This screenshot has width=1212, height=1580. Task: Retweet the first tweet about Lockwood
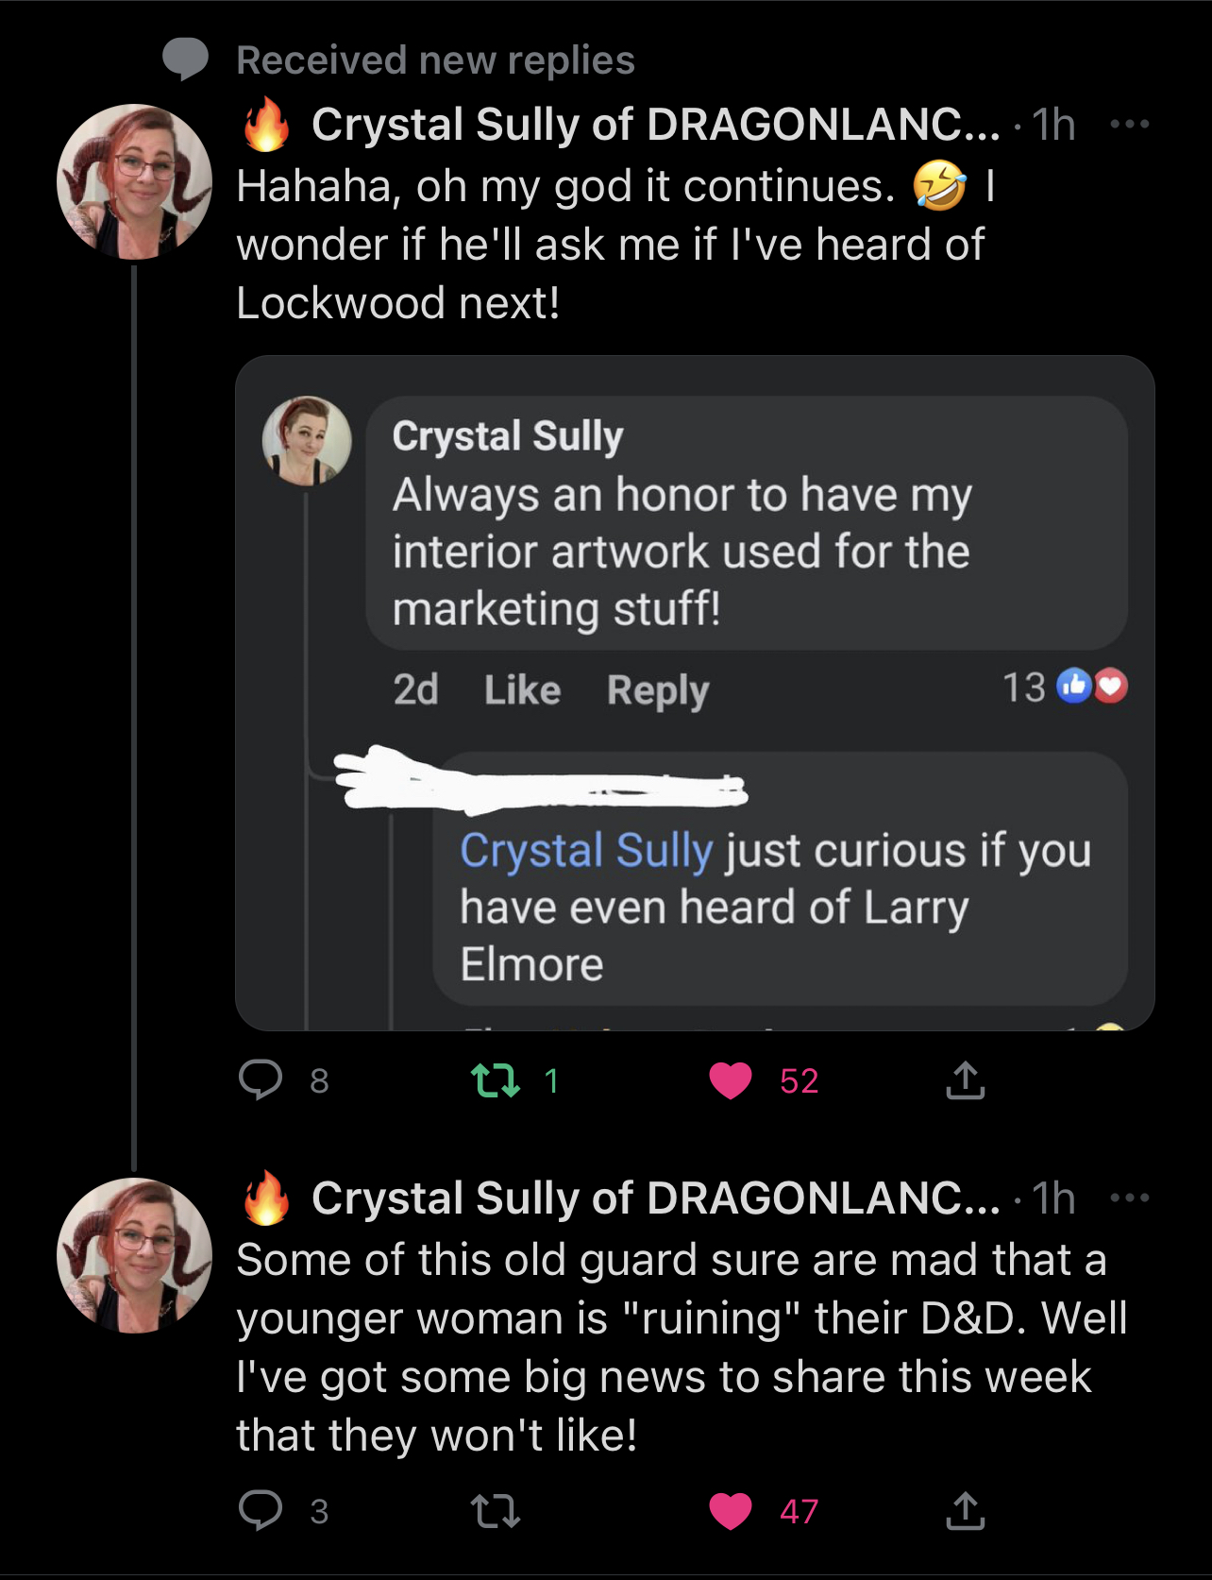coord(496,1079)
